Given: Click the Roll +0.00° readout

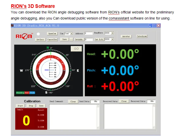Looking at the screenshot, I should (120, 86).
